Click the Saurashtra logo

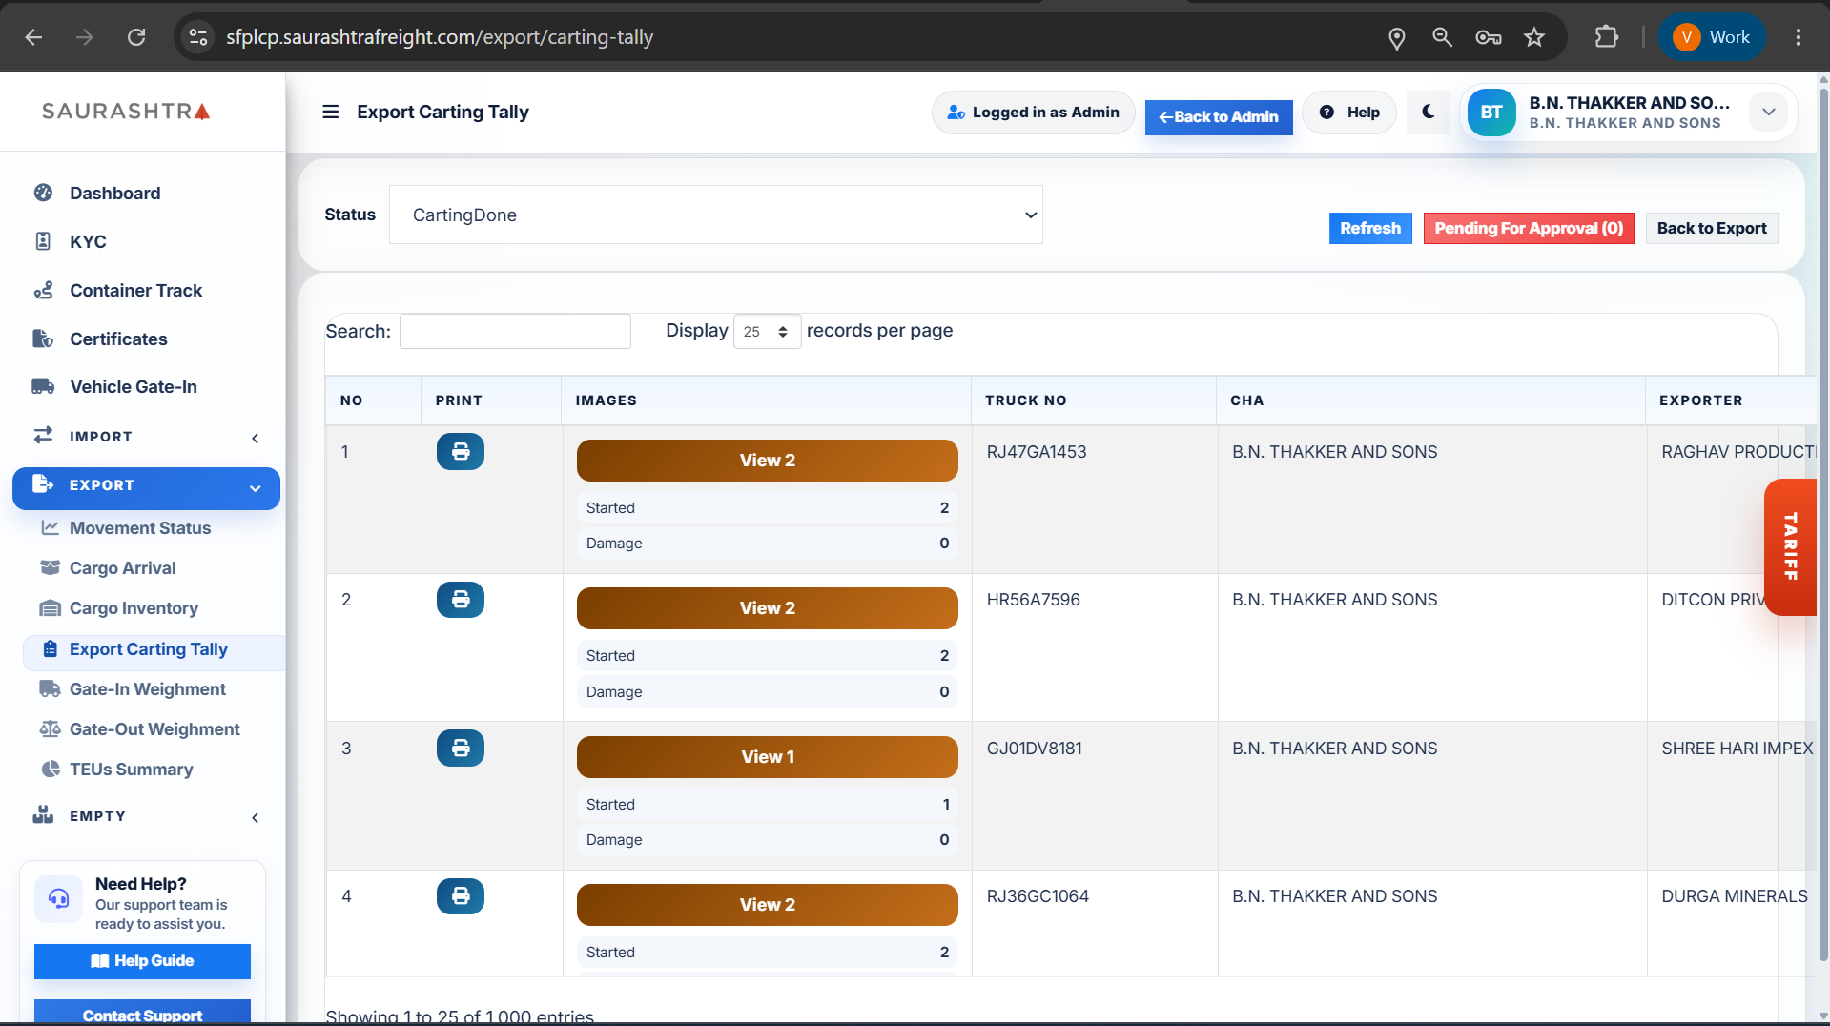click(x=126, y=112)
